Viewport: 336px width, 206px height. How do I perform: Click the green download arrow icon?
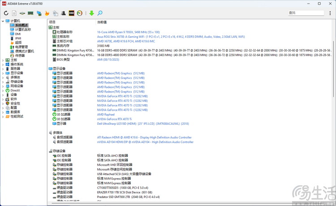click(91, 13)
